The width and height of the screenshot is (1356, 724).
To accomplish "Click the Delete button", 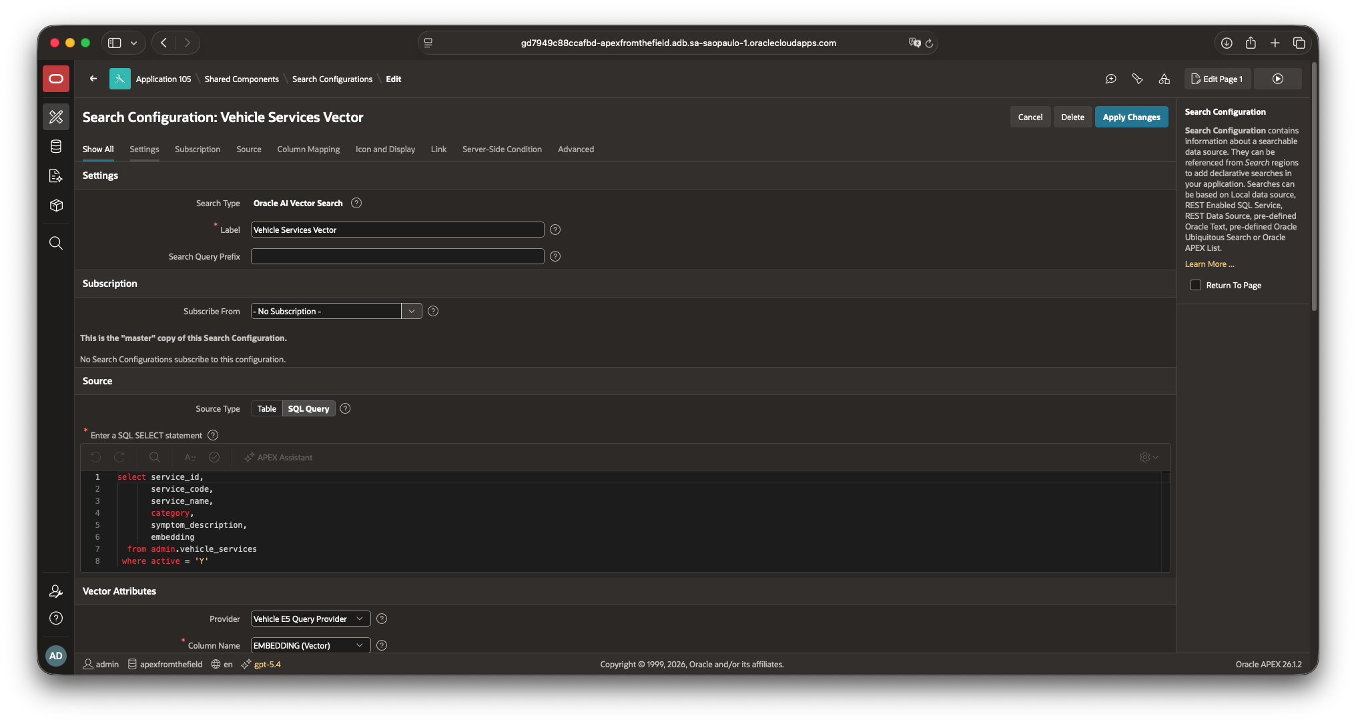I will click(x=1073, y=117).
